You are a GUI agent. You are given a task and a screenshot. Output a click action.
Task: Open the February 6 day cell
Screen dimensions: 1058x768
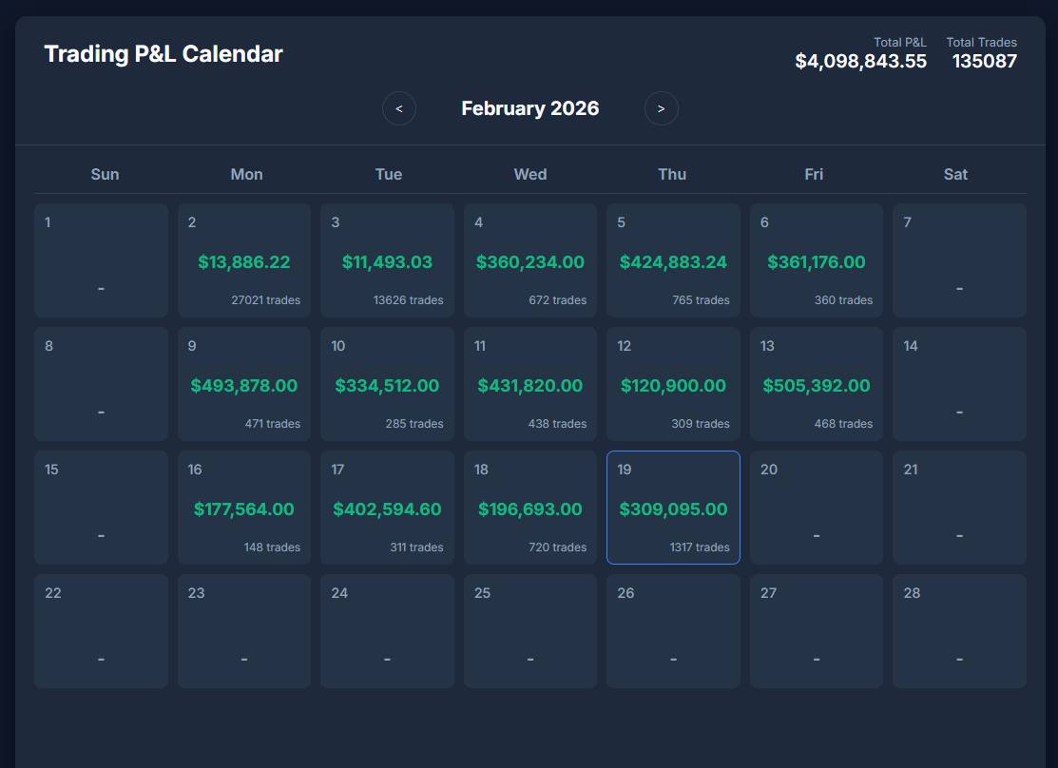817,260
